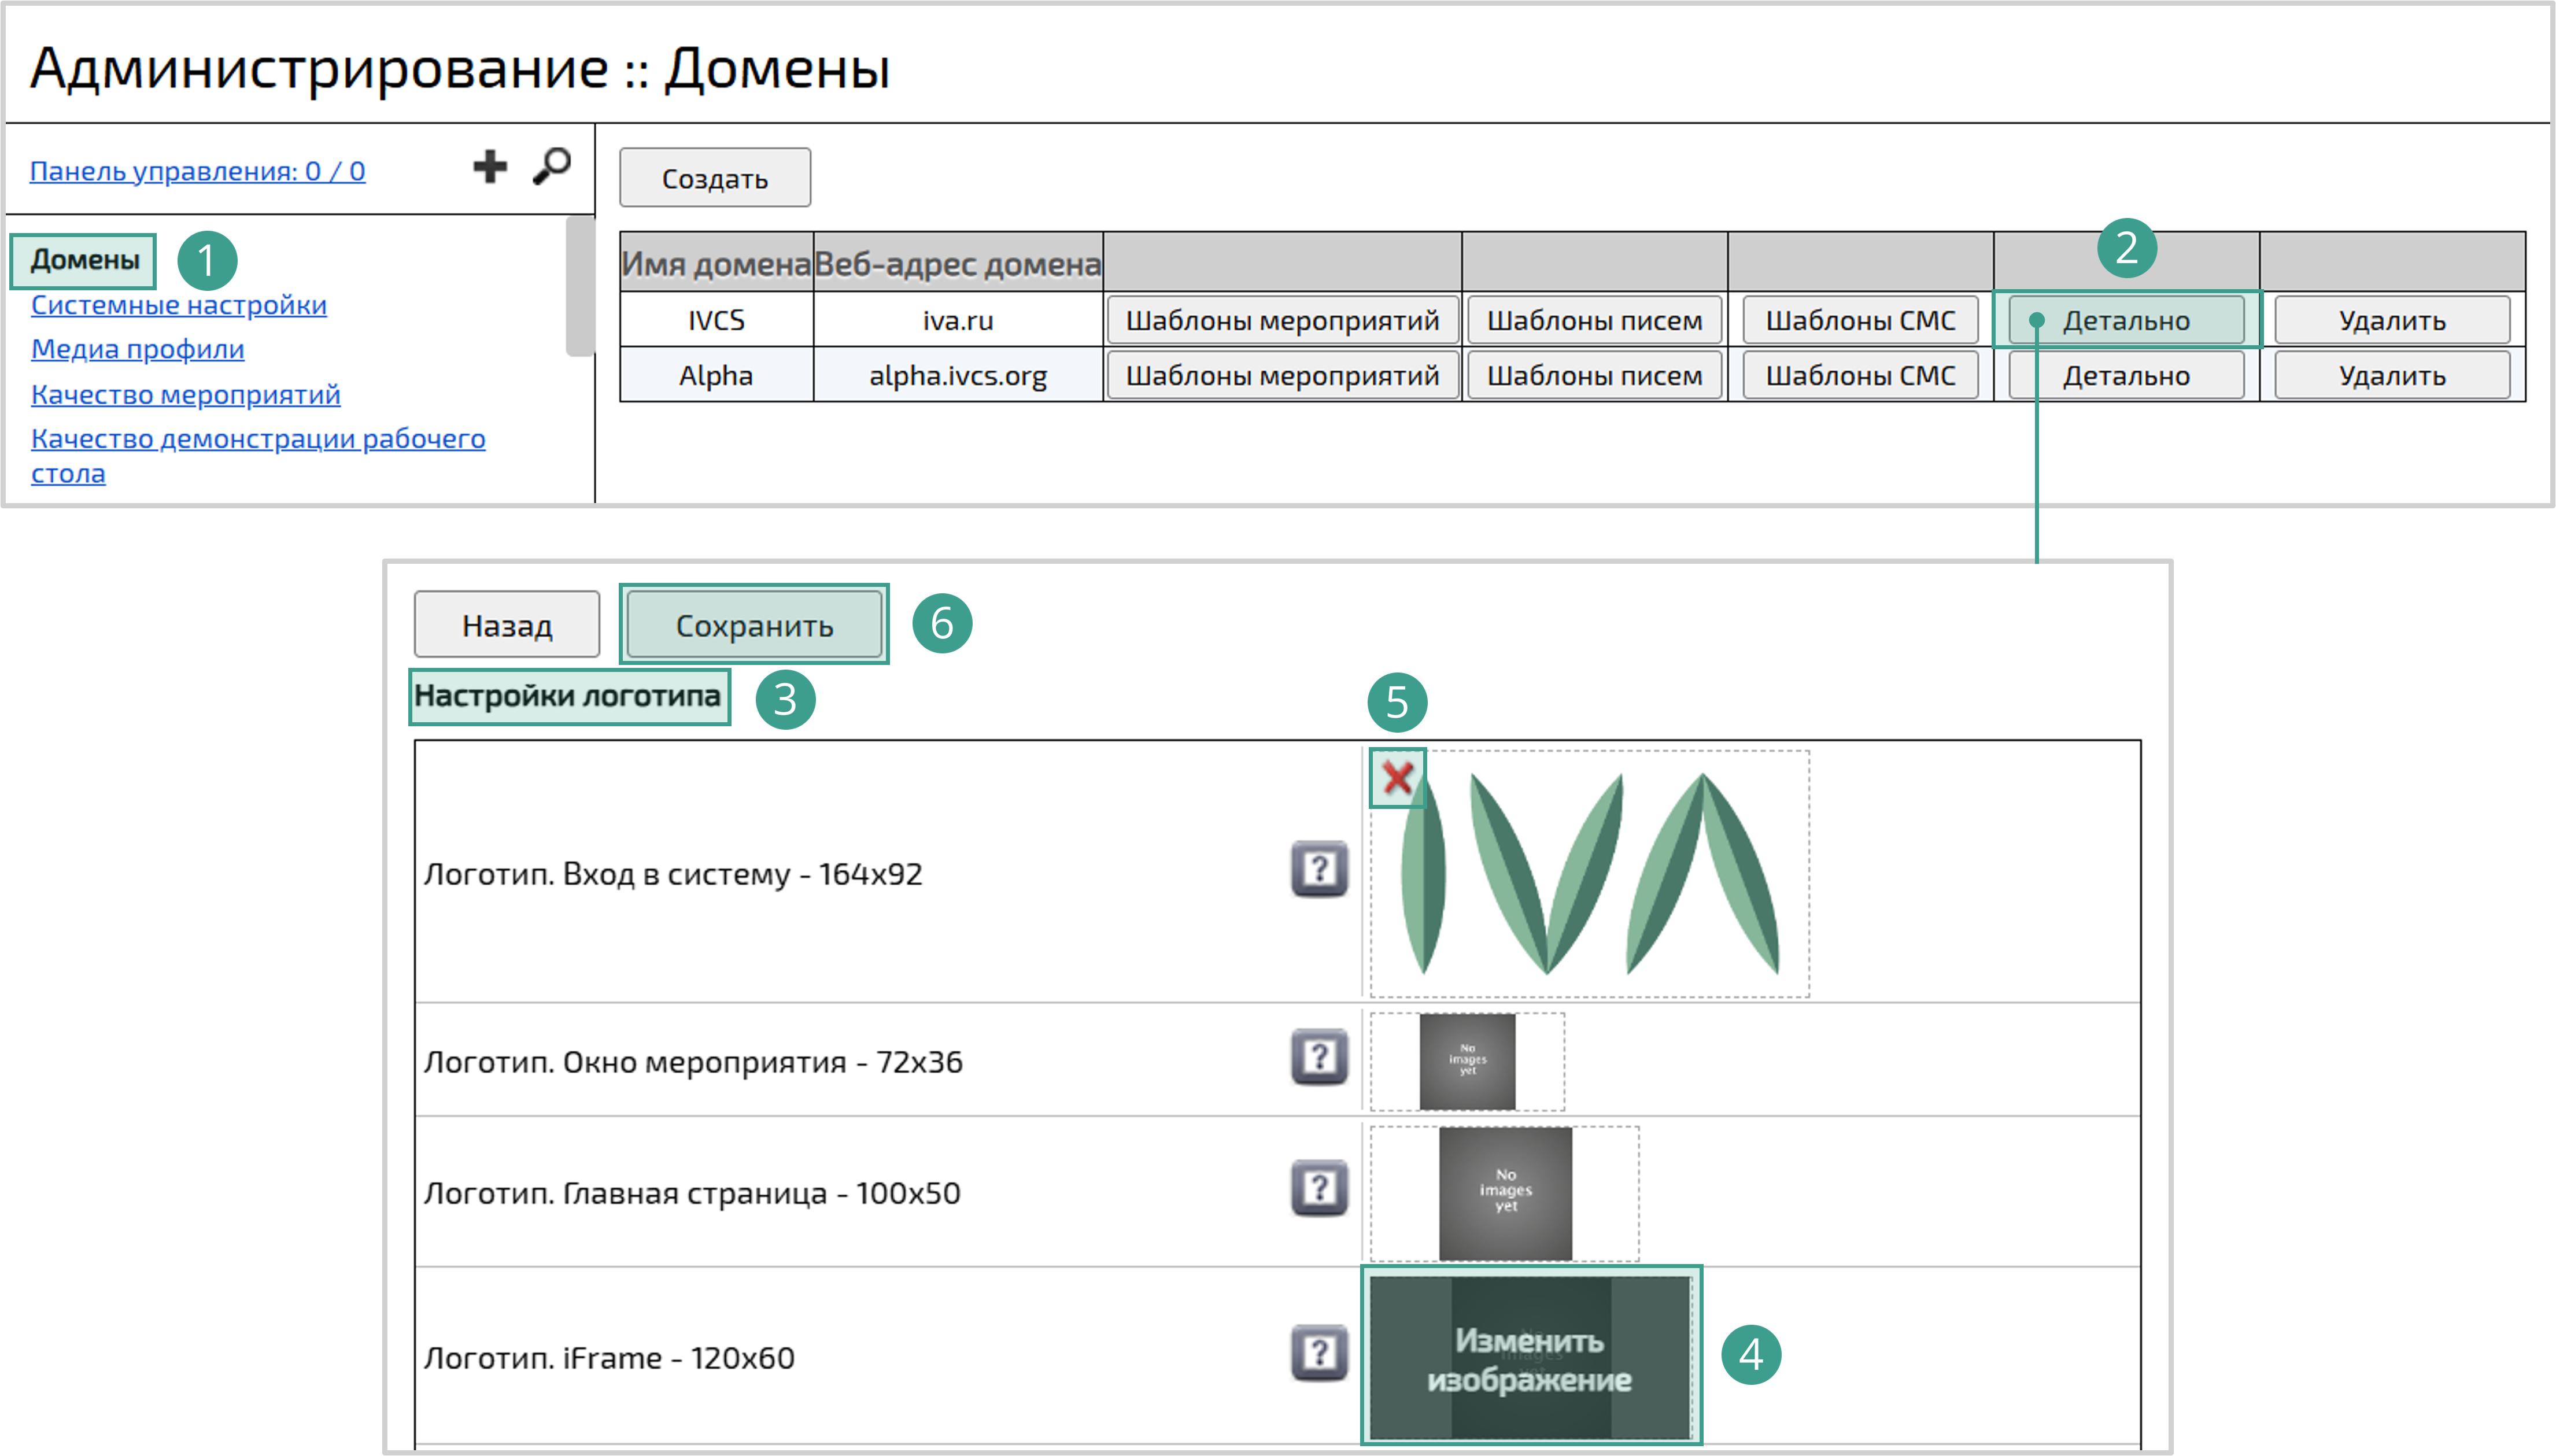Open help icon for iFrame logo
The width and height of the screenshot is (2556, 1456).
point(1319,1353)
